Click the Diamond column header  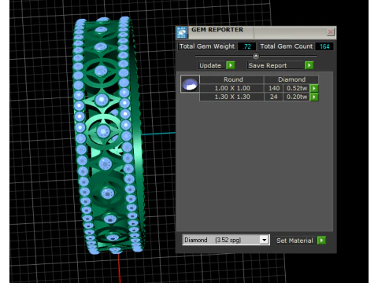[x=291, y=79]
